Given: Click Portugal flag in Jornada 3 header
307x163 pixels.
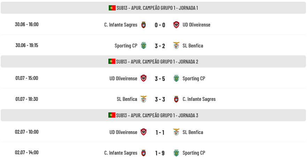Looking at the screenshot, I should [112, 115].
